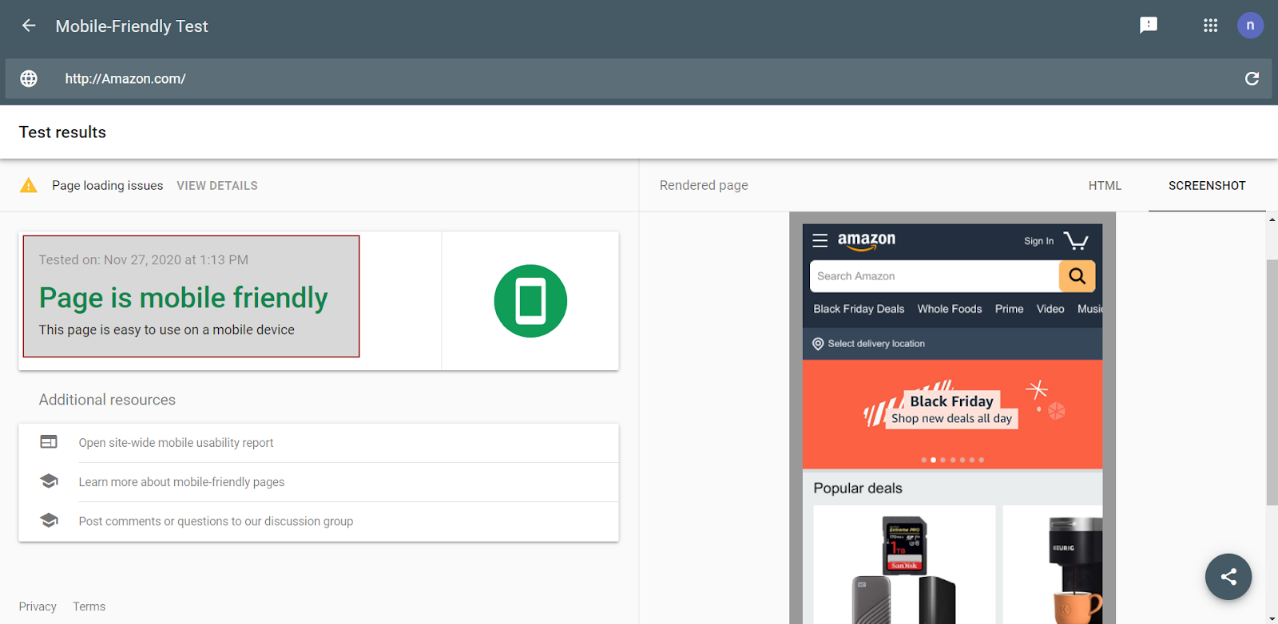Switch to the SCREENSHOT tab
The image size is (1278, 624).
tap(1207, 185)
